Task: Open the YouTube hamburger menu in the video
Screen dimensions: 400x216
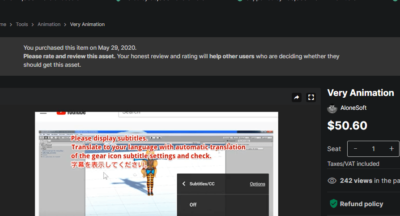Action: (x=43, y=112)
